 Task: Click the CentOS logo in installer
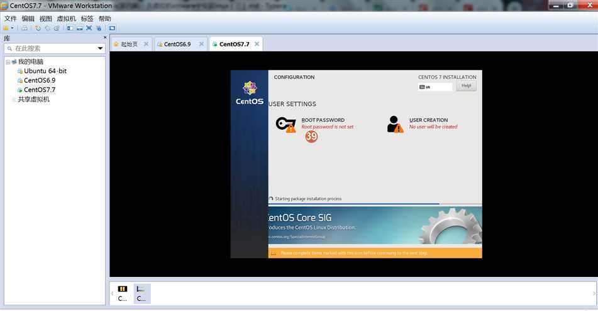click(250, 93)
